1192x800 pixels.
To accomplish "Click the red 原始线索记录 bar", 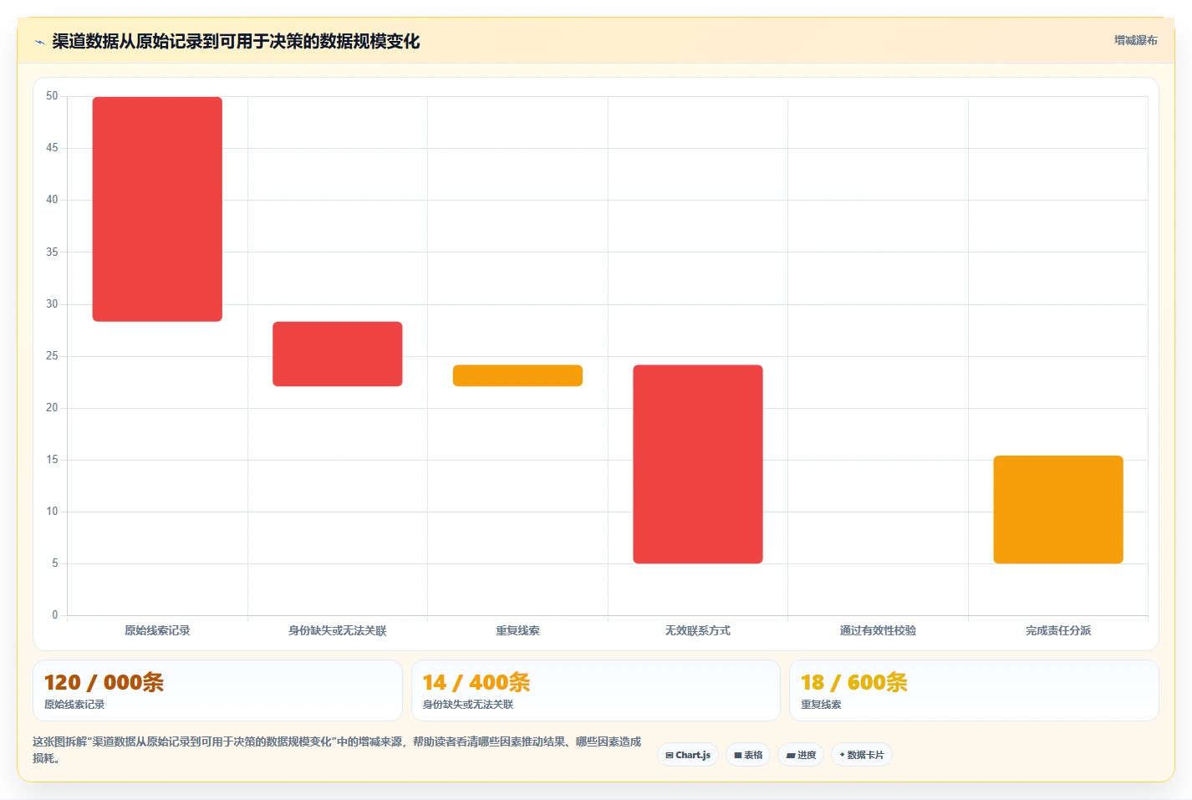I will (x=157, y=209).
